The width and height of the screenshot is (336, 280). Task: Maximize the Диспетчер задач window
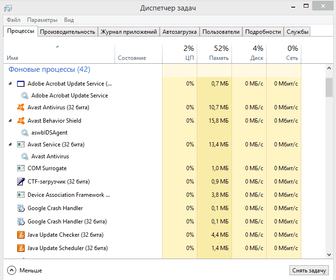pyautogui.click(x=306, y=6)
